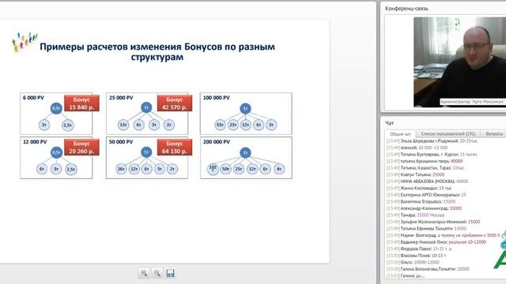Select the chat message from 'Александр-Калининград: 20000'

[x=424, y=208]
